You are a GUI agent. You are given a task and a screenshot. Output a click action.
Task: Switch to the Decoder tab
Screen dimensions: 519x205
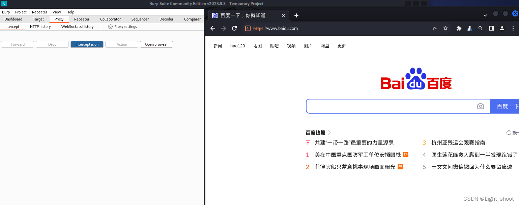pyautogui.click(x=166, y=19)
